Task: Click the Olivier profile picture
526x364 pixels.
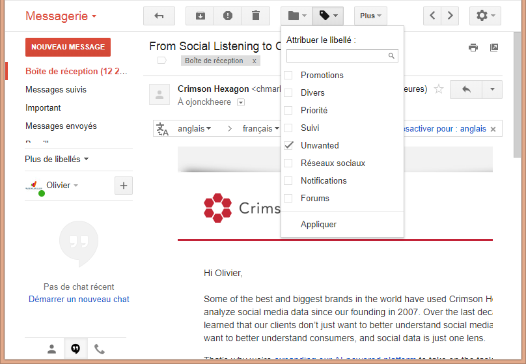Action: [x=34, y=186]
